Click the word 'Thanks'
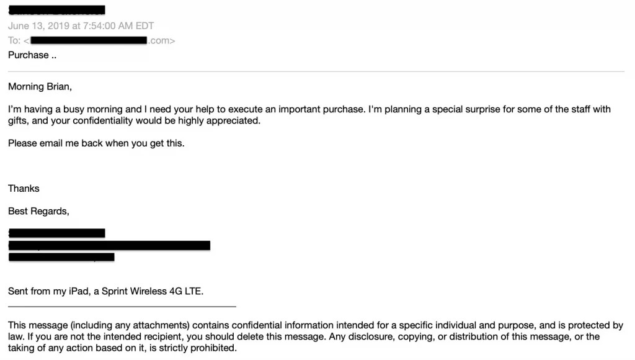 [24, 189]
